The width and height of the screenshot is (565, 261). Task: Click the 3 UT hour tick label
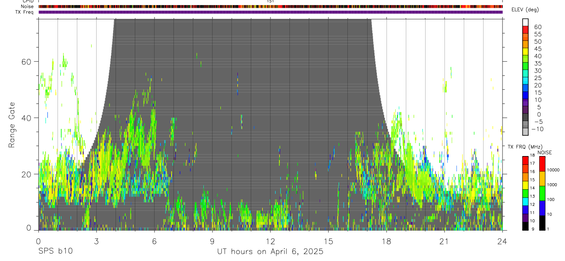[96, 241]
